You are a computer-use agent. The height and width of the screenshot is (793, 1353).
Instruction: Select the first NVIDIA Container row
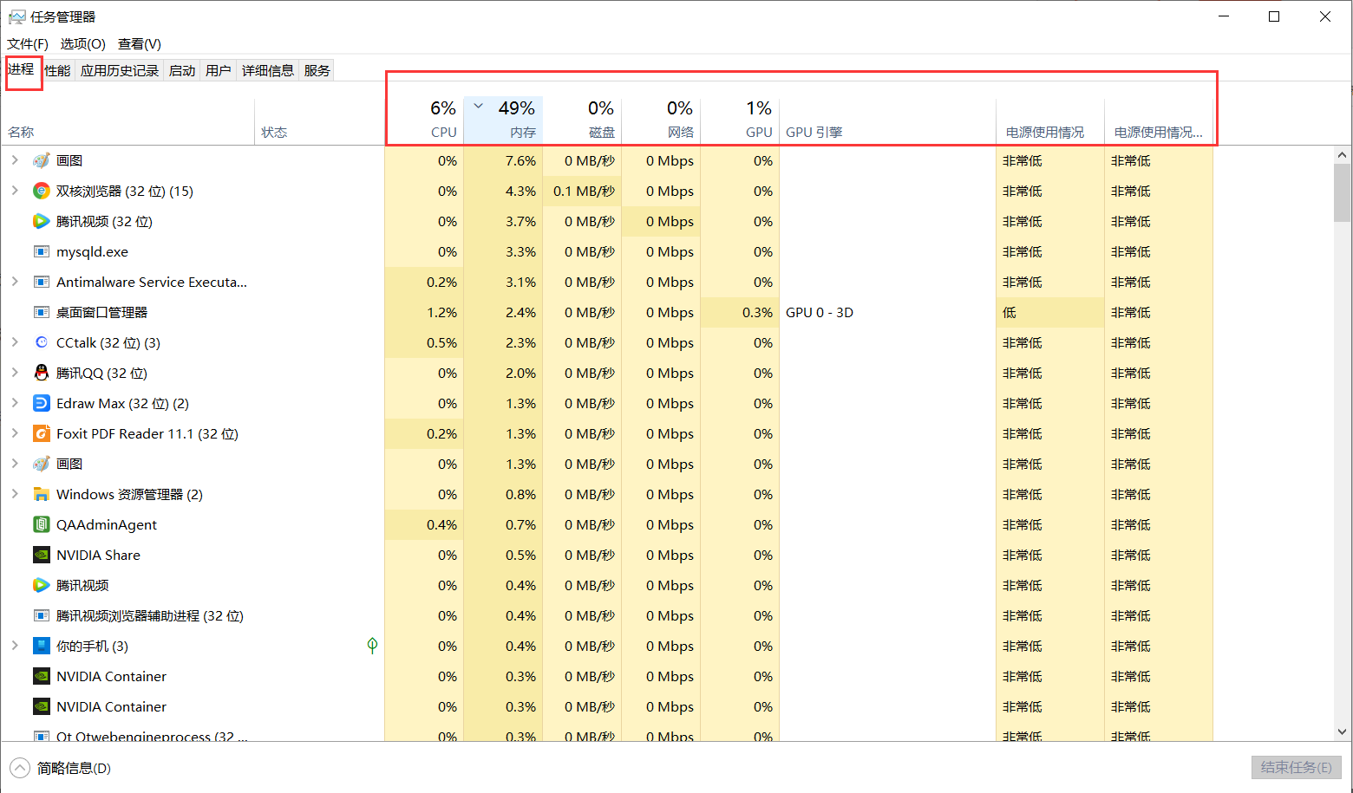tap(607, 676)
